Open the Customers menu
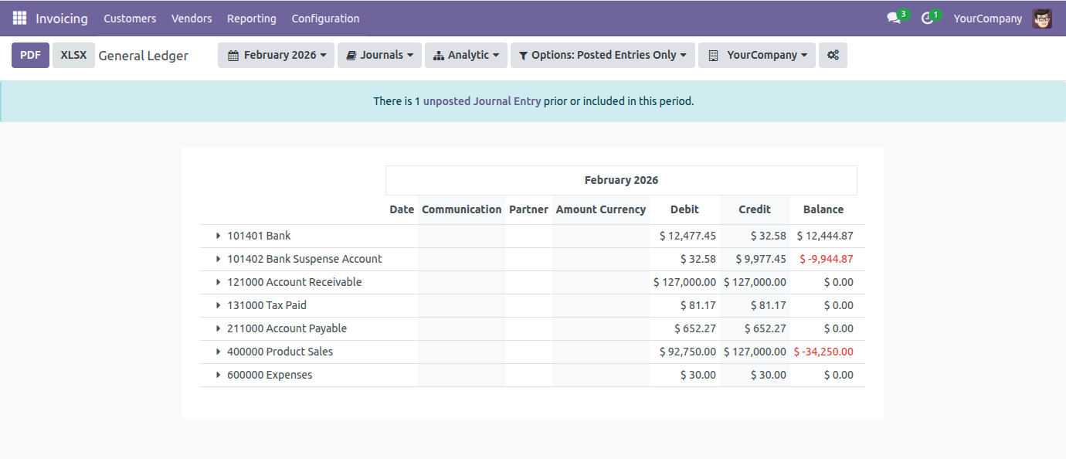Image resolution: width=1066 pixels, height=459 pixels. coord(130,19)
